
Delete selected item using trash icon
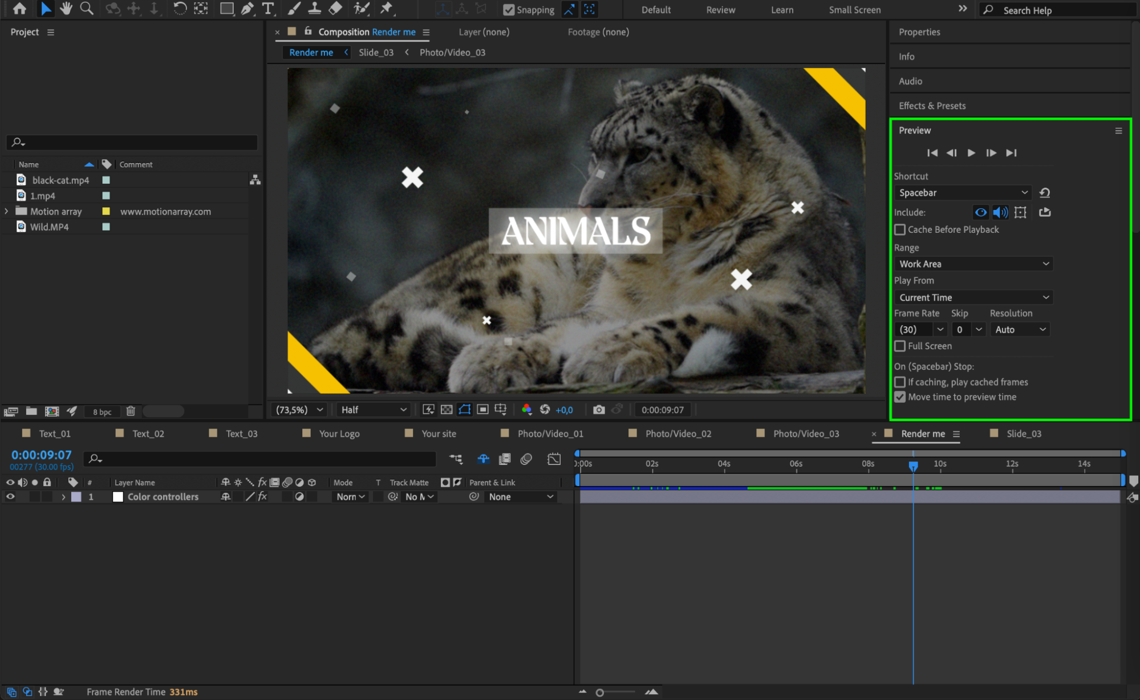pos(131,411)
